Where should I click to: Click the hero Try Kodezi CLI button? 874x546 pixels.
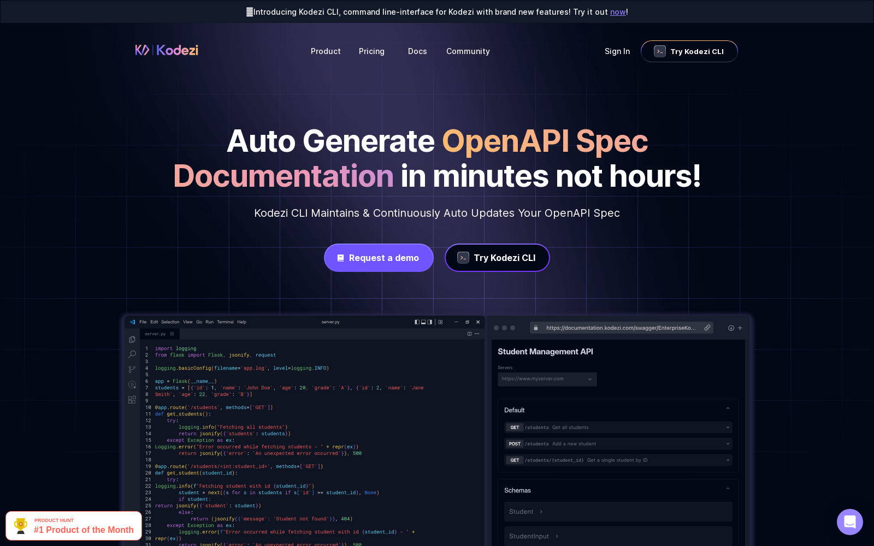tap(497, 258)
